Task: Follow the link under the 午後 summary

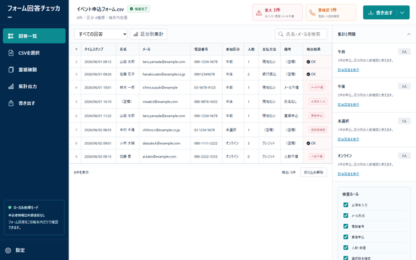Action: click(x=348, y=105)
